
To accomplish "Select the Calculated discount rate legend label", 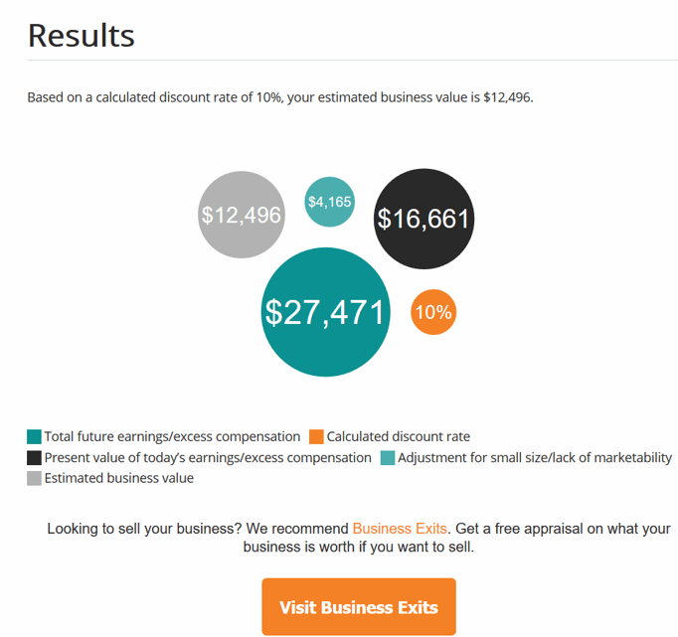I will pyautogui.click(x=399, y=436).
